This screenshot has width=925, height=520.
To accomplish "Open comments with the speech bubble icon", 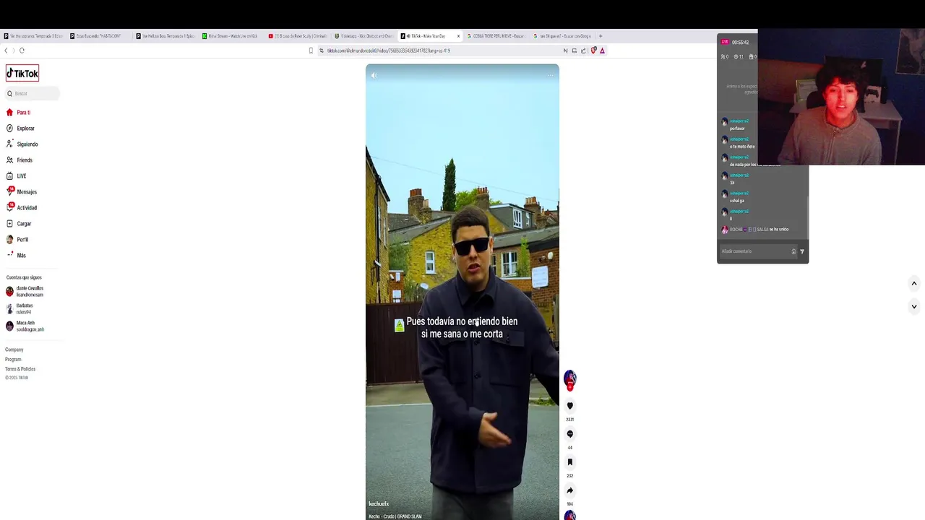I will [569, 434].
